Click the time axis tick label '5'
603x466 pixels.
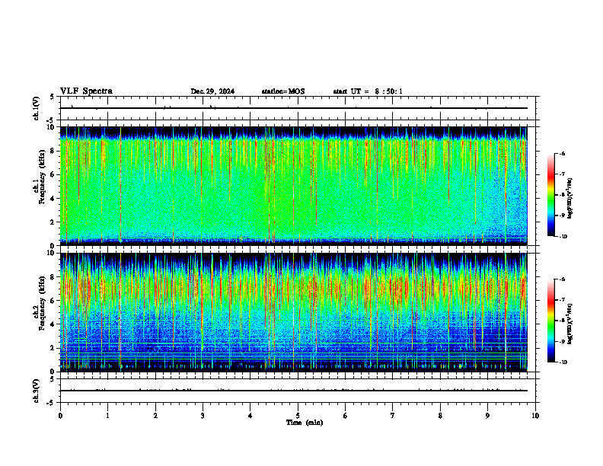[298, 416]
